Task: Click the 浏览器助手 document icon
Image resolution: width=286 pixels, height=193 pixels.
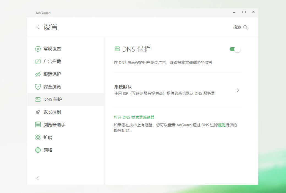Action: tap(38, 125)
